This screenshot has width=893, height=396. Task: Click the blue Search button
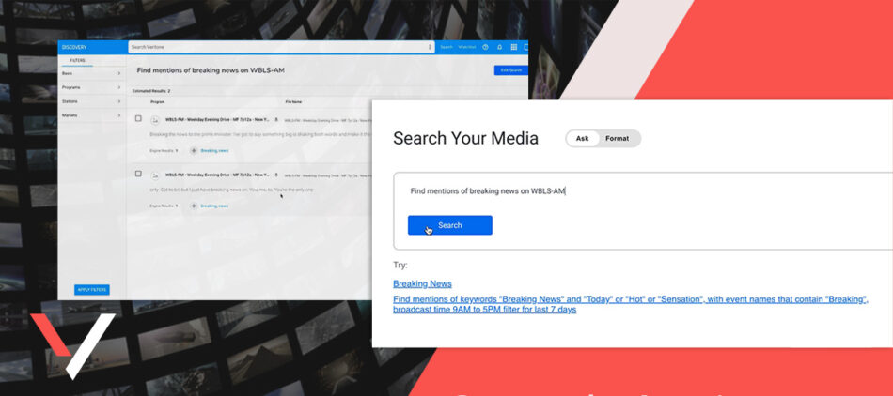click(450, 225)
